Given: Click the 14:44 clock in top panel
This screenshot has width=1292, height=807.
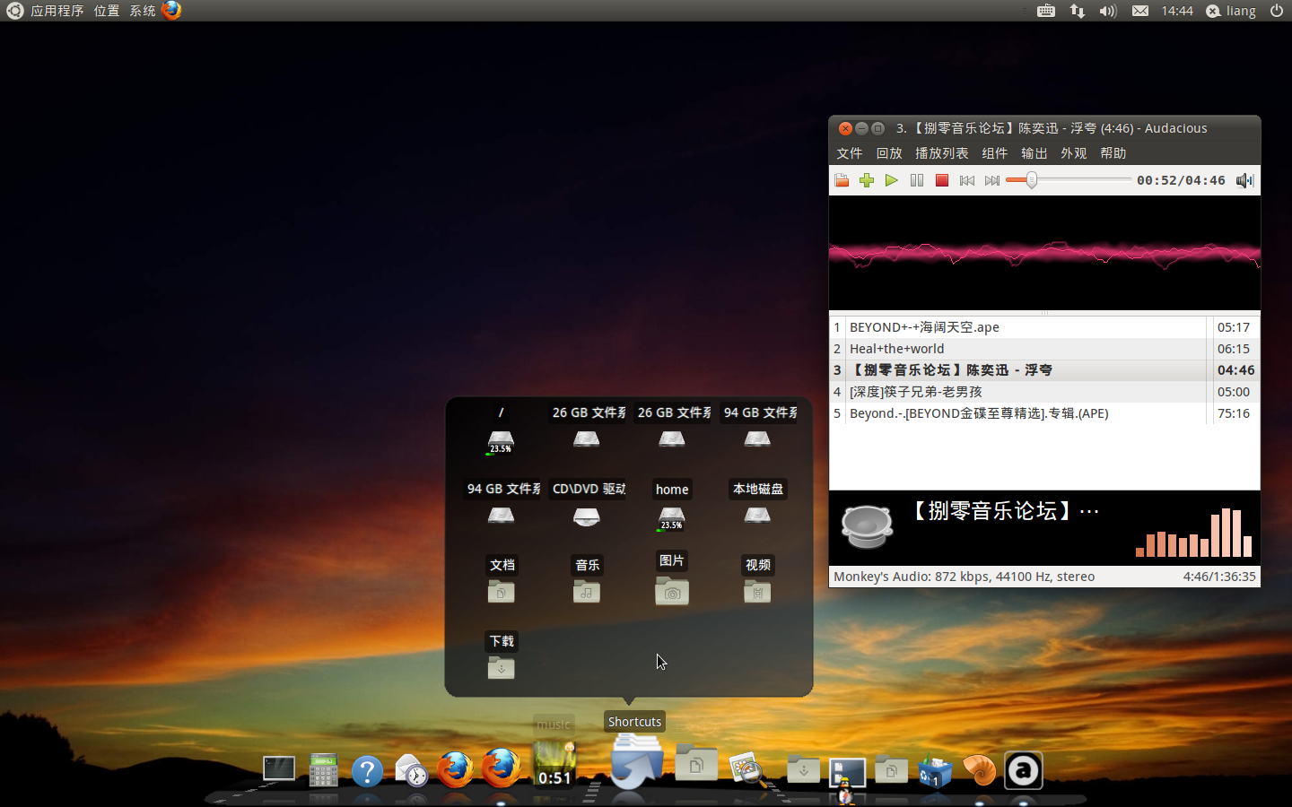Looking at the screenshot, I should point(1177,11).
